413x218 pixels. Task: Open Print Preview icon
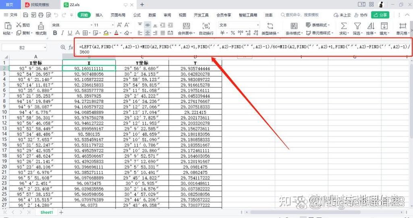48,15
